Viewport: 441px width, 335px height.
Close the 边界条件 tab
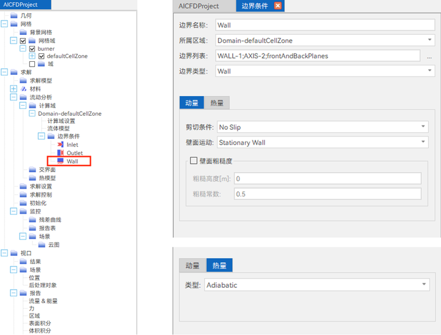[x=278, y=6]
